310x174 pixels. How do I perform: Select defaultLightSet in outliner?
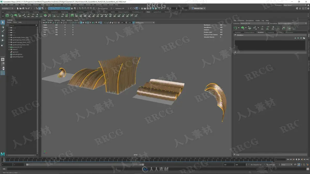(18, 54)
